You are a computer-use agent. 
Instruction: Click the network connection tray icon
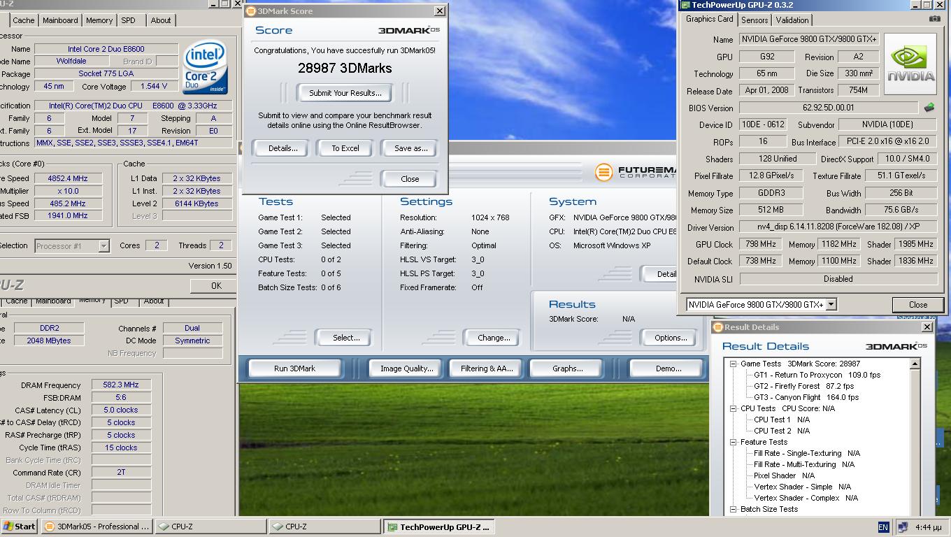coord(903,528)
